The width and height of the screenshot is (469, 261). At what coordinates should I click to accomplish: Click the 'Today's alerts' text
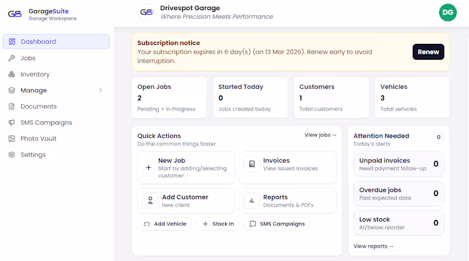[x=372, y=144]
